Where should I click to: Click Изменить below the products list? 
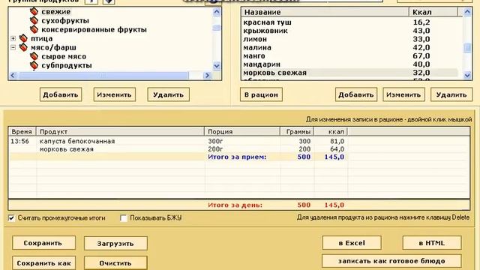tap(403, 94)
